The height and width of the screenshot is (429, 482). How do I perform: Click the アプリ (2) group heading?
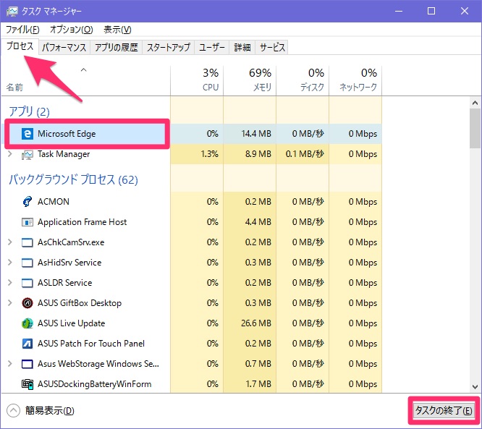29,111
